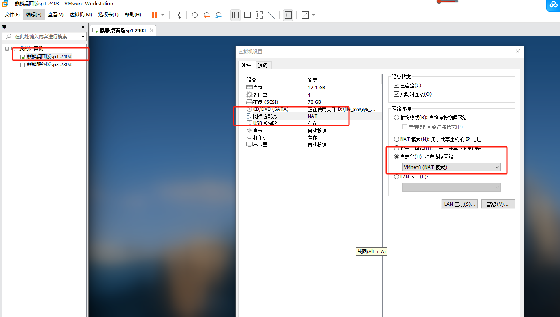Viewport: 560px width, 317px height.
Task: Select the CD/DVD (SATA) device row
Action: 313,109
